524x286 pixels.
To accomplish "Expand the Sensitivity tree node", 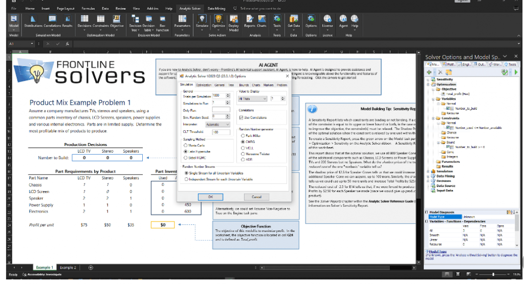I will coord(428,79).
